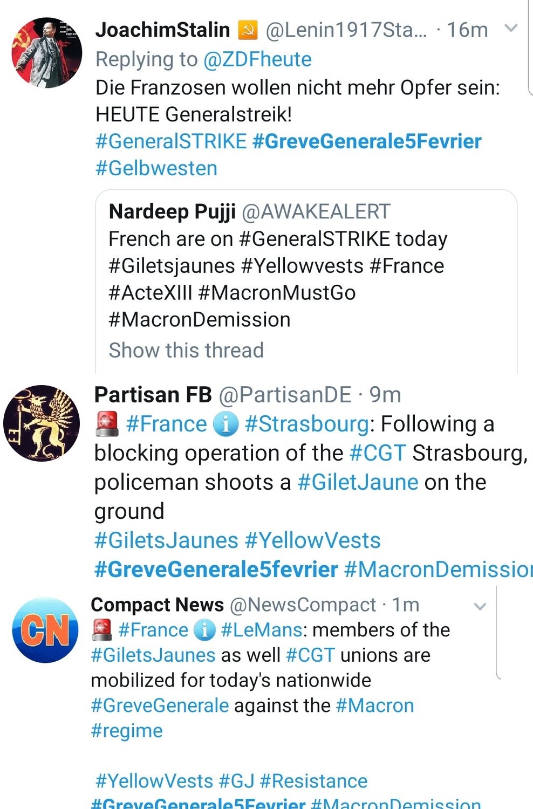Click the Partisan FB display name
Screen dimensions: 533x809
point(153,395)
